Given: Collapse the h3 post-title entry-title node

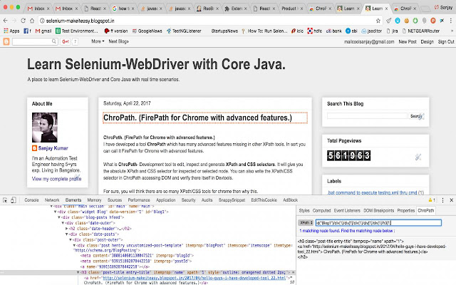Looking at the screenshot, I should point(78,272).
